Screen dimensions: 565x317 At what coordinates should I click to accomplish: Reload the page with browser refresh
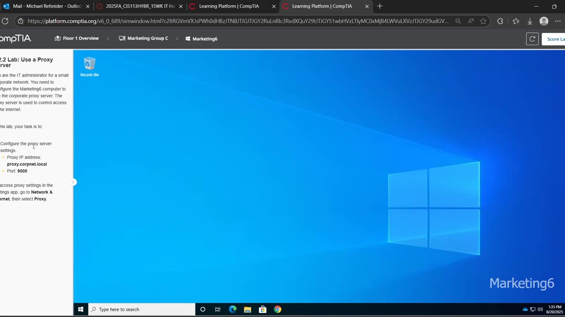point(5,21)
